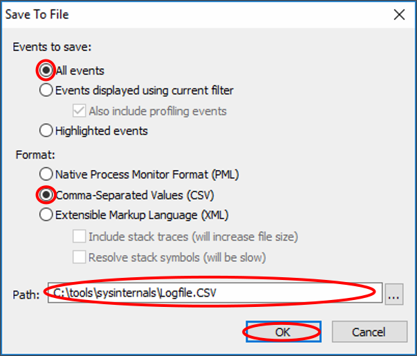
Task: Select the Highlighted events option
Action: tap(46, 130)
